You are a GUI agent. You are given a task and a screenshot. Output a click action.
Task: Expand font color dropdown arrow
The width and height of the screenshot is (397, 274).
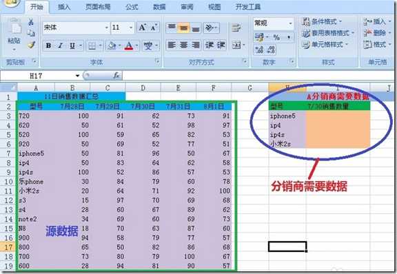tap(136, 46)
